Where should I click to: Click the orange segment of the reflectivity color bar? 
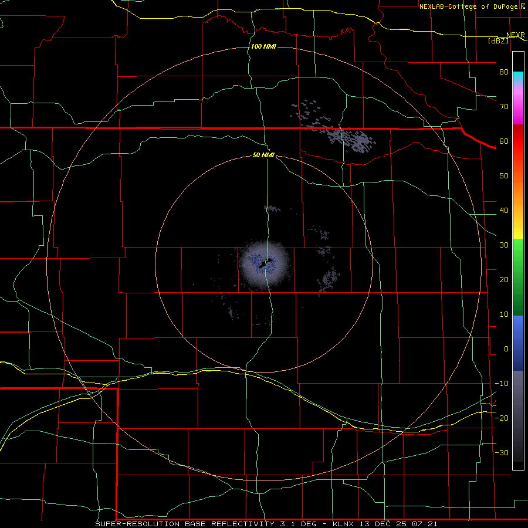point(518,192)
